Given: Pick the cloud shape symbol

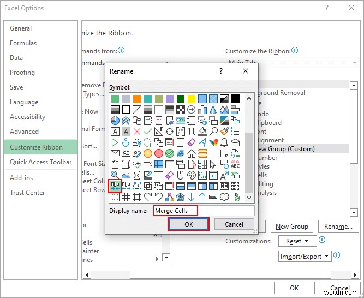Looking at the screenshot, I should (x=224, y=197).
